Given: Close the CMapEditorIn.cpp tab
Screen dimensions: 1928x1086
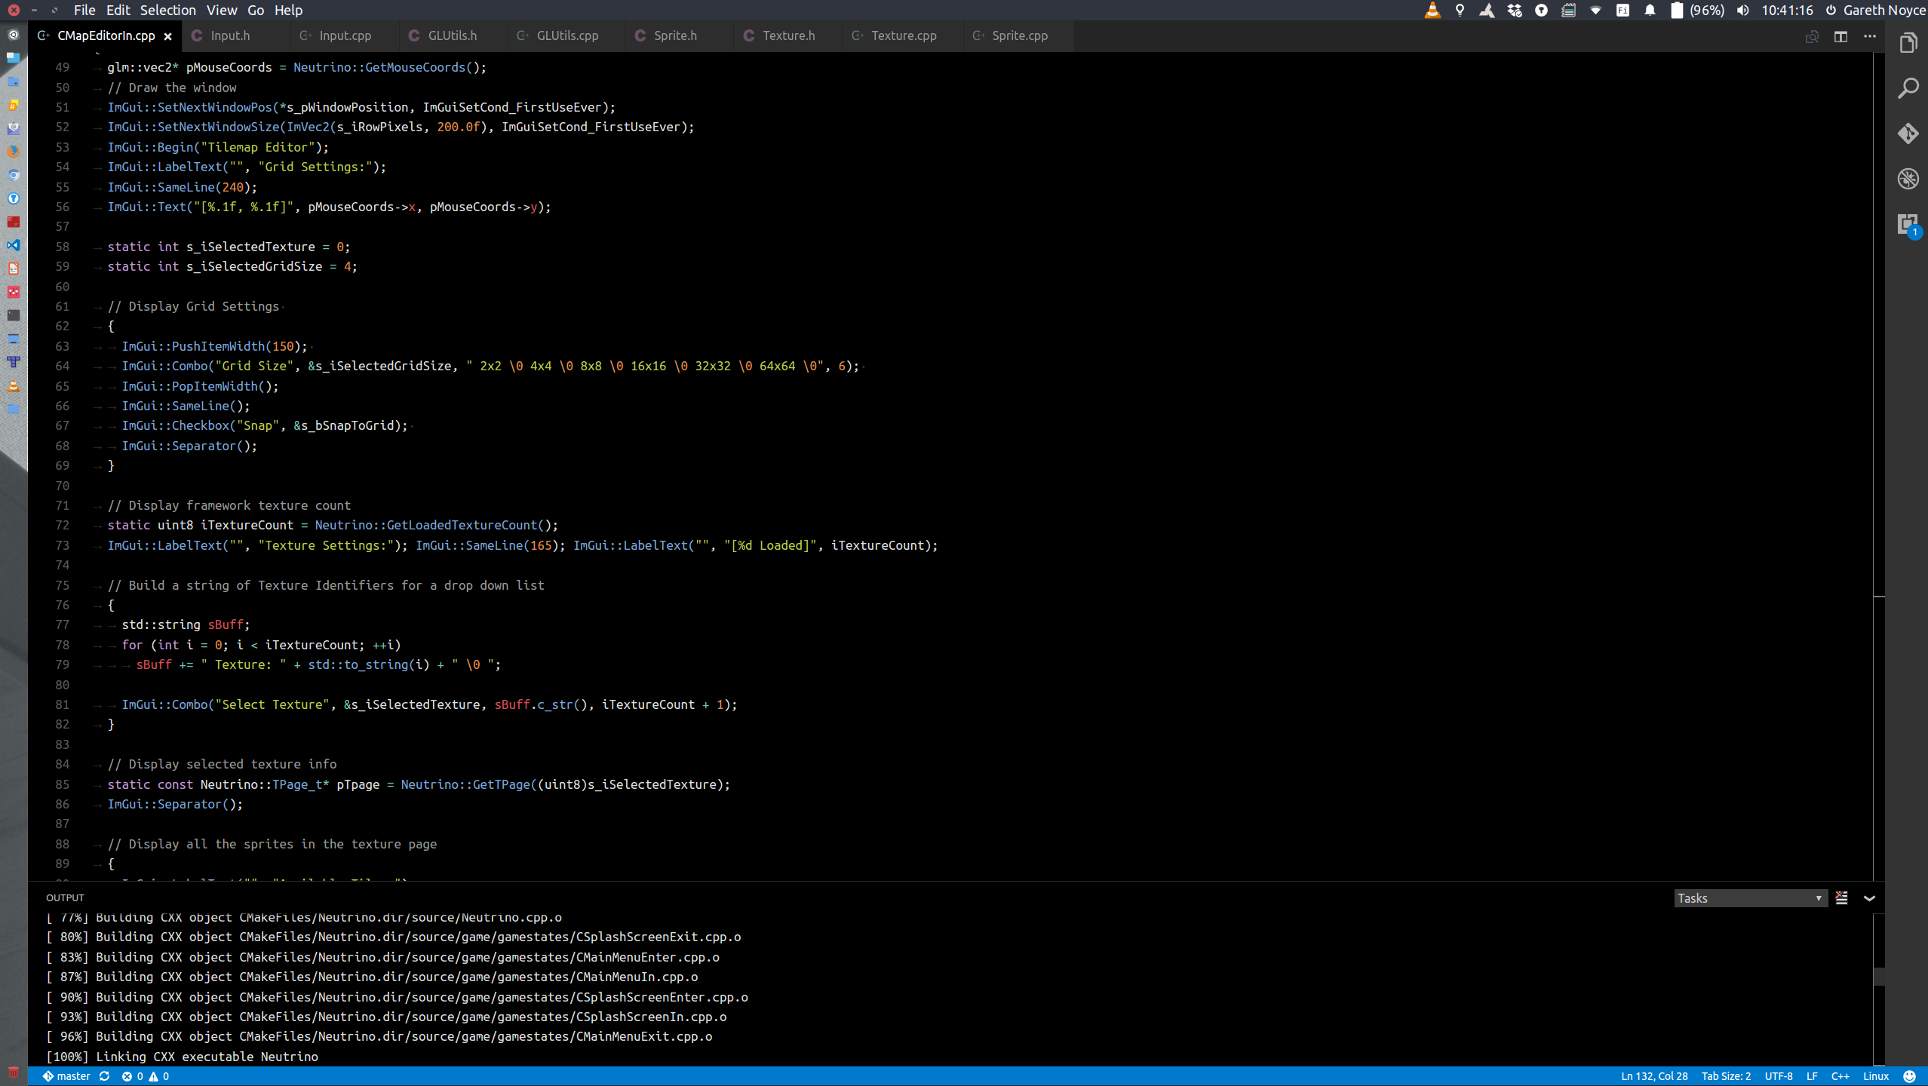Looking at the screenshot, I should point(168,36).
